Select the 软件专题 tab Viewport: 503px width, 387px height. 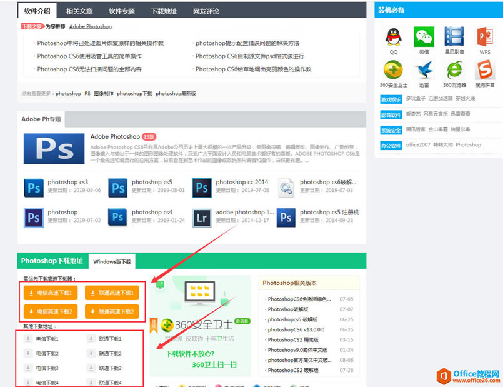coord(122,11)
